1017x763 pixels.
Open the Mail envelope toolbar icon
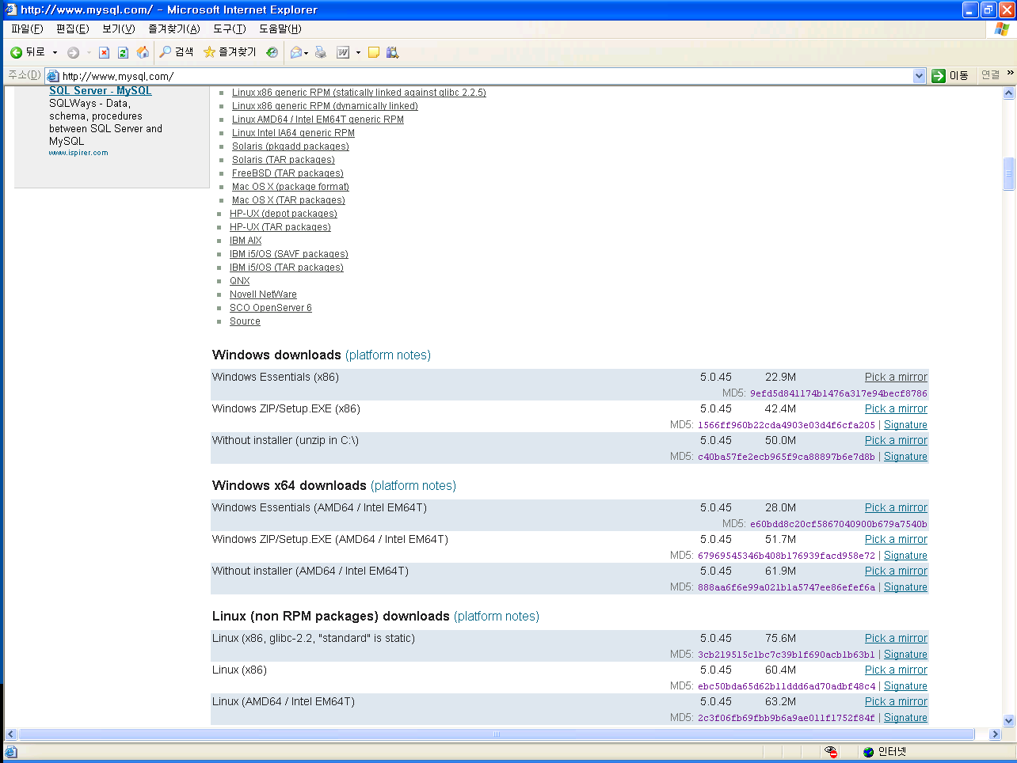tap(296, 53)
